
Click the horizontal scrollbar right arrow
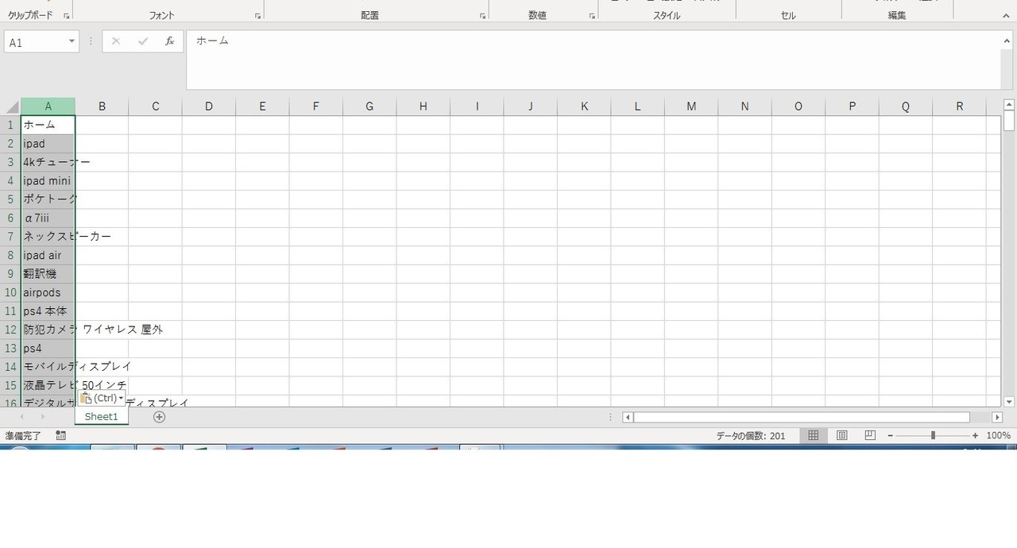[x=997, y=417]
